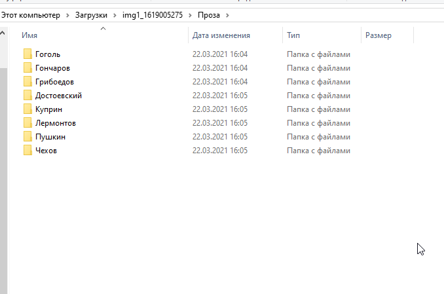Click the Гоголь folder name
This screenshot has height=294, width=444.
point(48,54)
